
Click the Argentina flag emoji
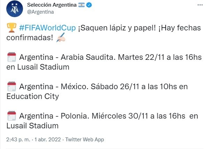pos(82,5)
